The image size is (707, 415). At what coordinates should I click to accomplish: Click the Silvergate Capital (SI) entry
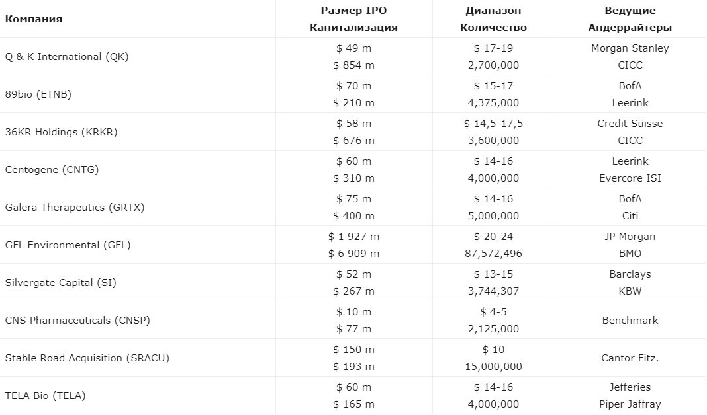pyautogui.click(x=61, y=283)
